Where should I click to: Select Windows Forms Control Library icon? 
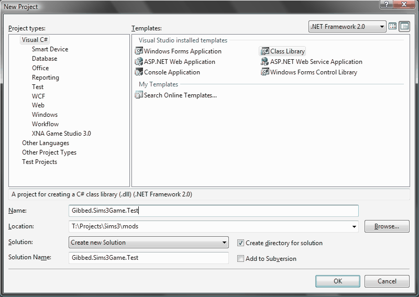[x=265, y=72]
